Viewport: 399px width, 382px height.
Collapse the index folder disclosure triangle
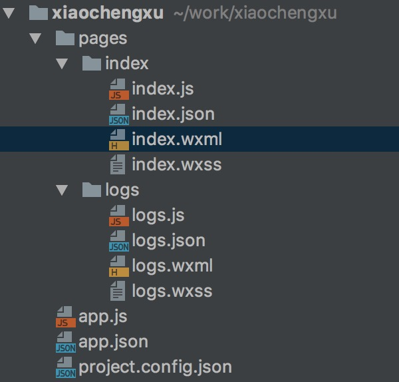[62, 64]
